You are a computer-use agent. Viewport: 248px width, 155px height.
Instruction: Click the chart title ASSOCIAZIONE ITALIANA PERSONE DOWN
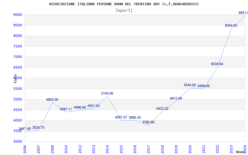pos(124,4)
